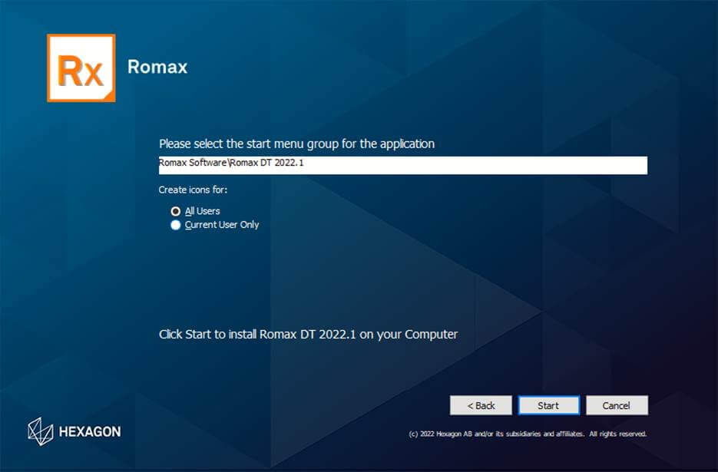Click the HEXAGON wordmark text
Viewport: 718px width, 472px height.
click(x=90, y=431)
